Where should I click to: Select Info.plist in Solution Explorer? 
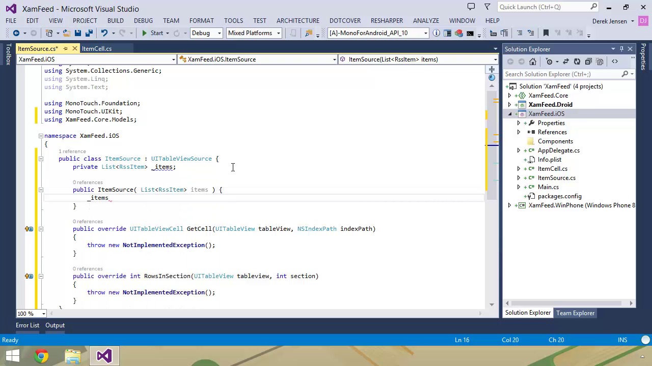[549, 160]
